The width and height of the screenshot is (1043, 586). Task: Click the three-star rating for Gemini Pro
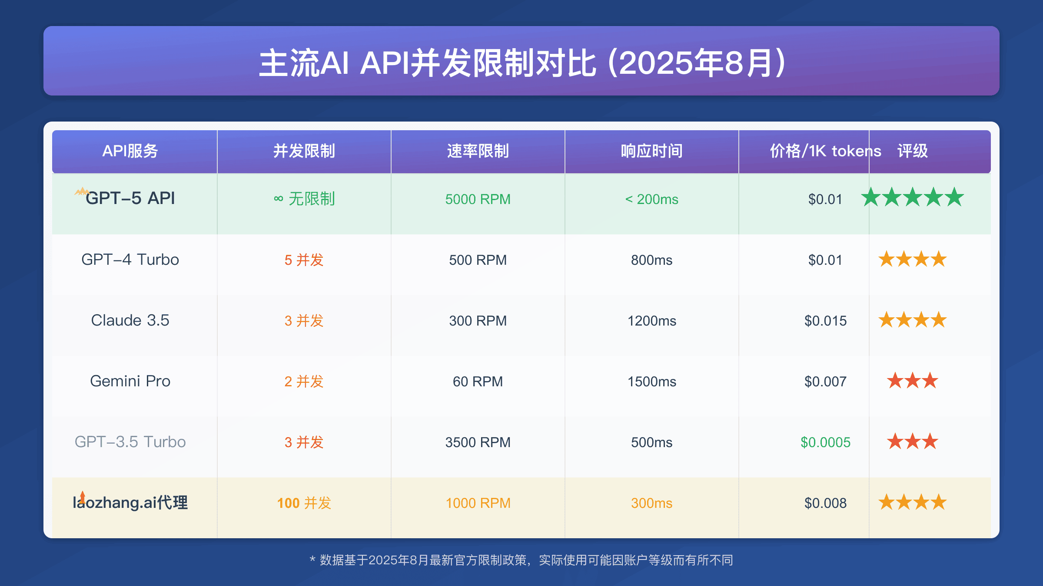(x=912, y=381)
